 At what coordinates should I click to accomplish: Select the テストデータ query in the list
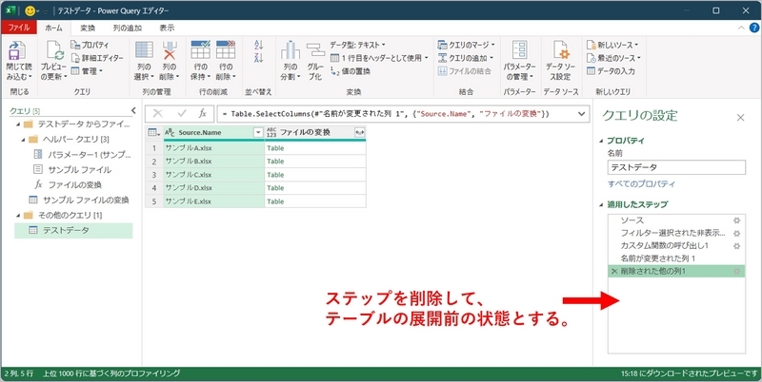(73, 230)
